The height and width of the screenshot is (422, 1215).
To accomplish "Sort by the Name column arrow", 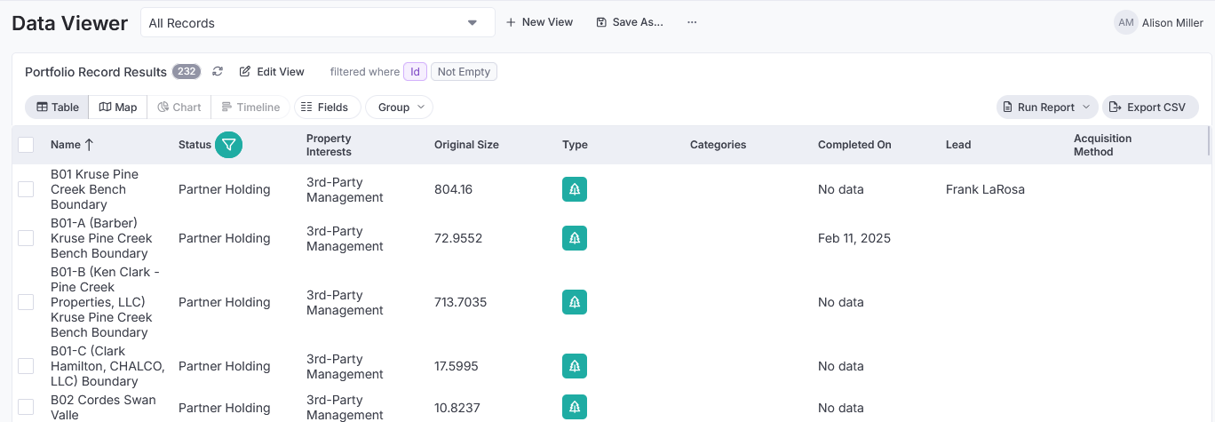I will (89, 145).
